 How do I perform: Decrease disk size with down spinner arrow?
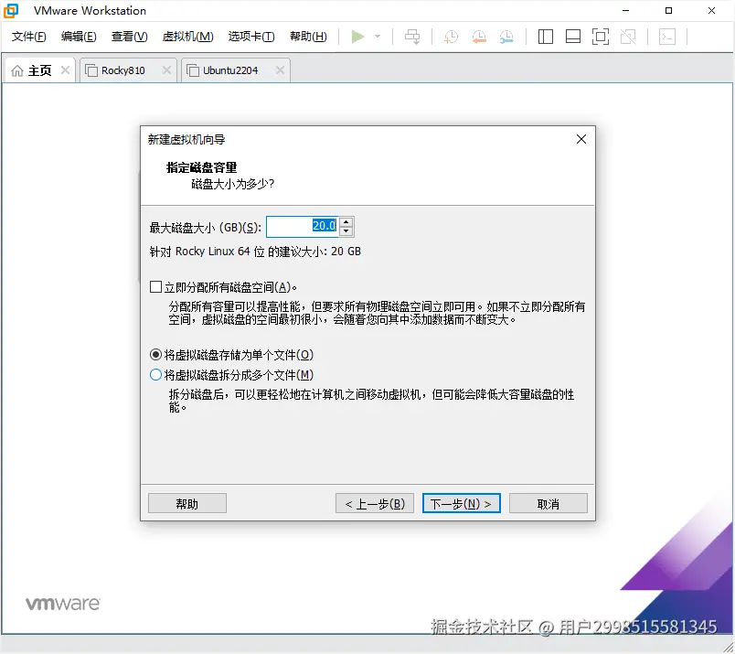[346, 231]
